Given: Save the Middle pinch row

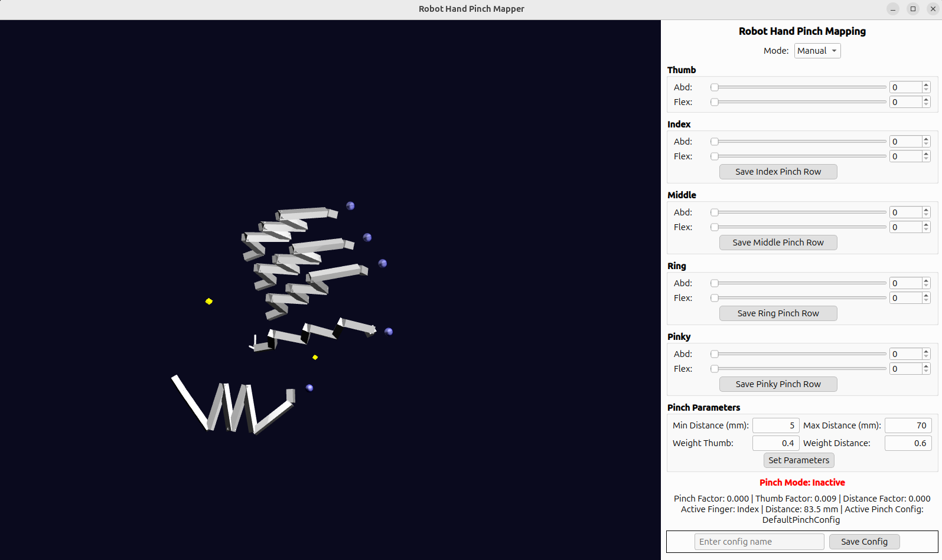Looking at the screenshot, I should point(778,243).
